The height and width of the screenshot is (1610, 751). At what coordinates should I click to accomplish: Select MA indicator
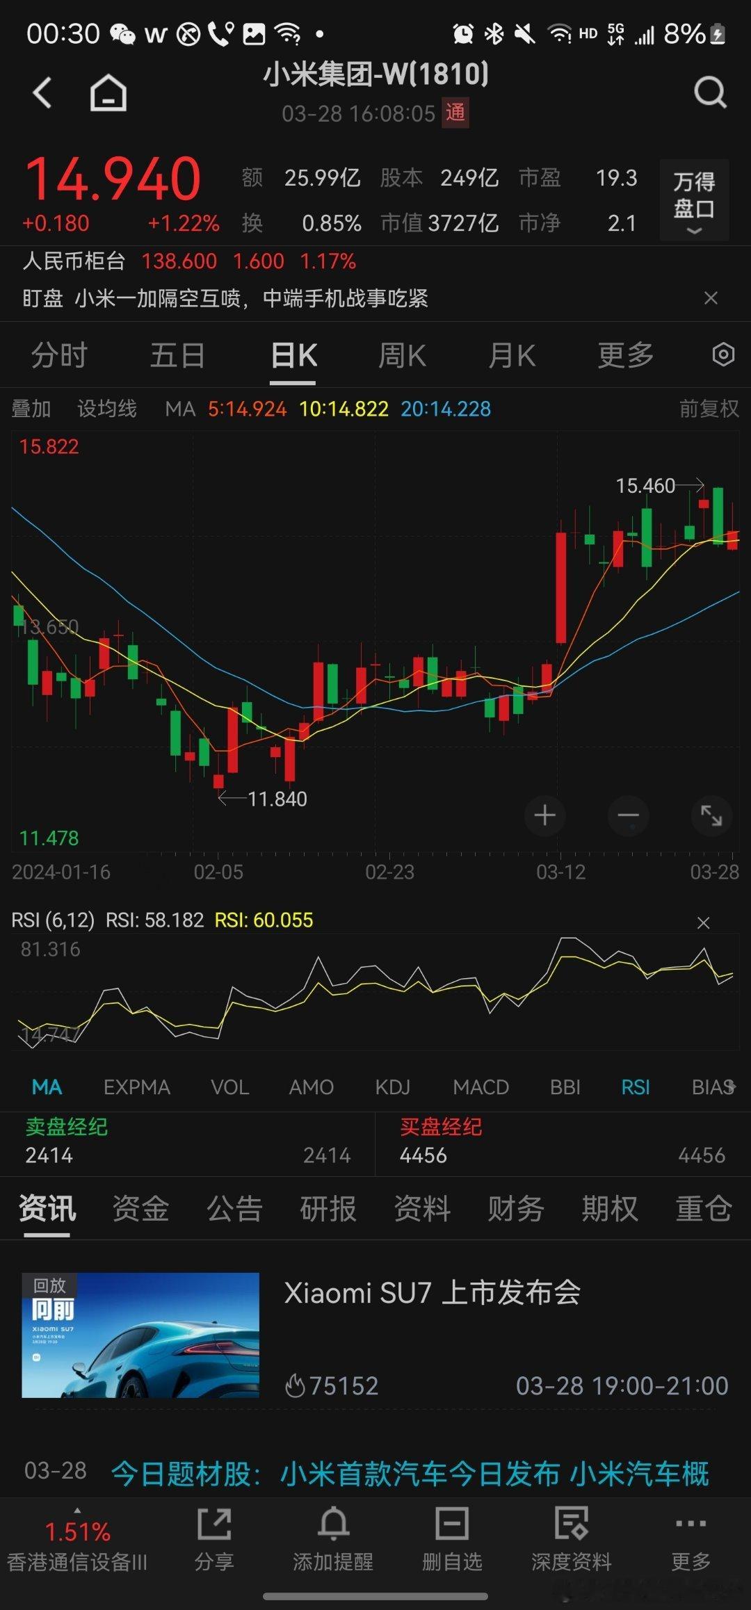[47, 1087]
